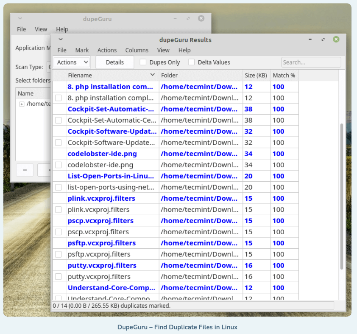
Task: Expand the /home/te folder tree node
Action: coord(22,104)
